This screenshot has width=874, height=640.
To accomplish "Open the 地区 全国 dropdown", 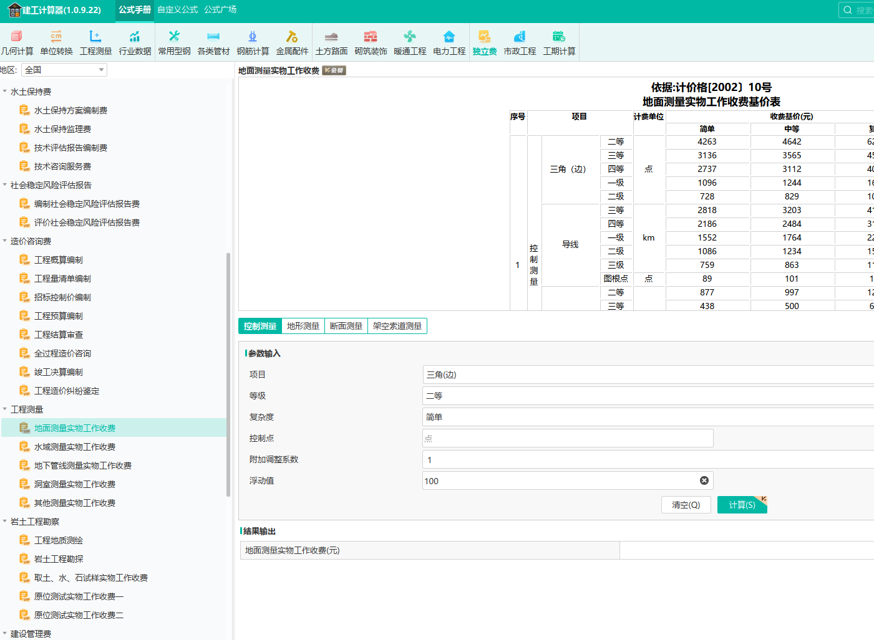I will click(x=64, y=70).
